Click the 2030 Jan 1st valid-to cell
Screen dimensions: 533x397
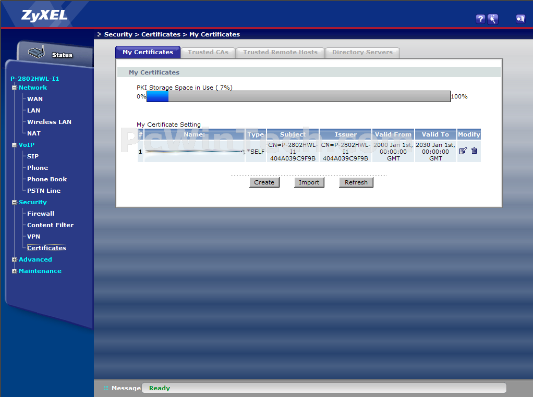(435, 152)
